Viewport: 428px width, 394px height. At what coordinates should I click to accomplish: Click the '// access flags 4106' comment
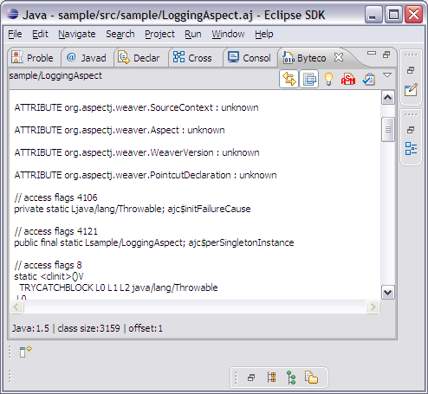[56, 197]
